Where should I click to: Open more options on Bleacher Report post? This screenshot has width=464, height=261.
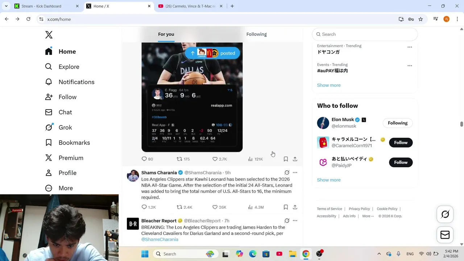(x=295, y=221)
